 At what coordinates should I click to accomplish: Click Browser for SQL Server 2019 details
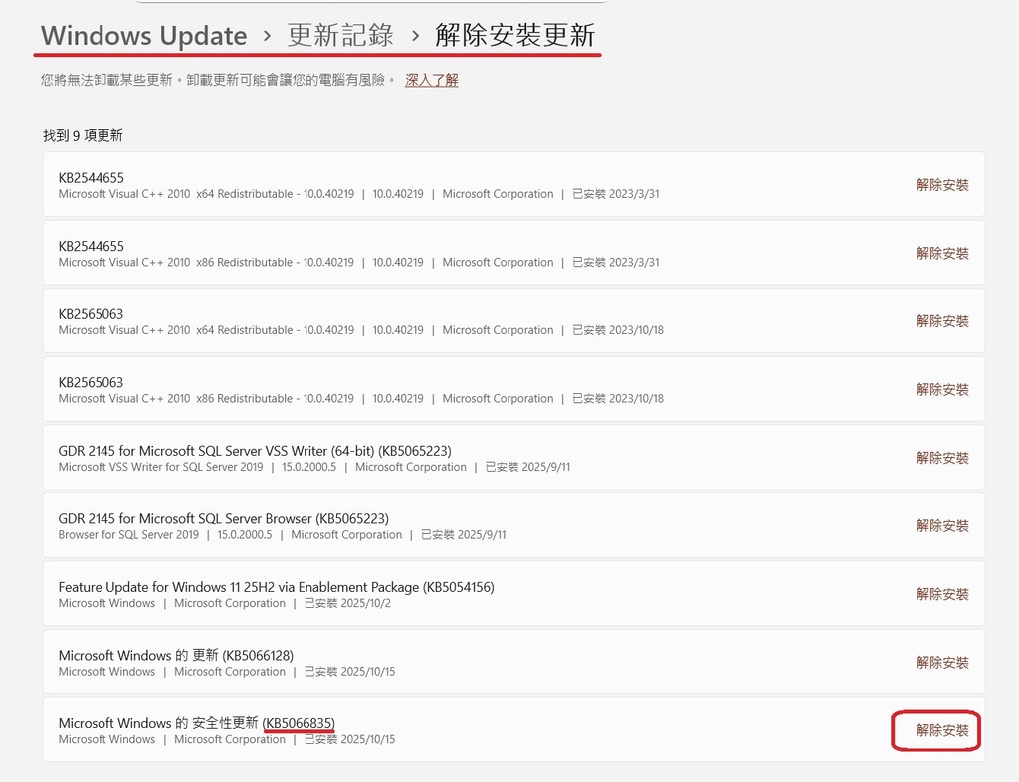282,535
